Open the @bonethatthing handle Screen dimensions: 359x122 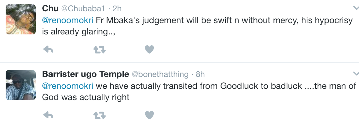(160, 74)
